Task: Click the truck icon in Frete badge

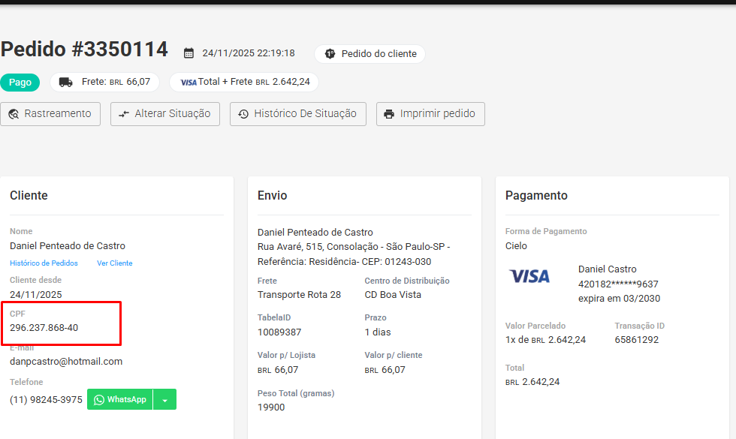Action: click(66, 82)
